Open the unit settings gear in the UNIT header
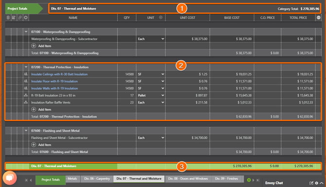This screenshot has height=187, width=326. pyautogui.click(x=161, y=17)
